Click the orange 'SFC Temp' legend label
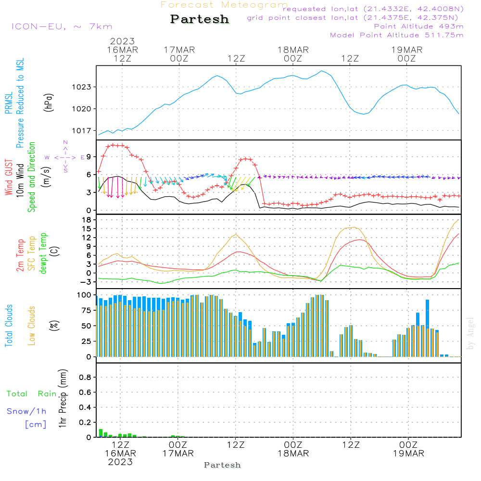The height and width of the screenshot is (481, 481). coord(32,253)
